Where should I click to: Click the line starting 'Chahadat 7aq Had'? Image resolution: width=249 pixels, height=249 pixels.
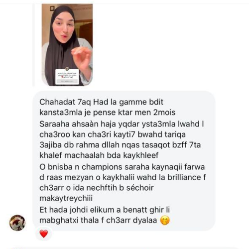click(x=102, y=102)
